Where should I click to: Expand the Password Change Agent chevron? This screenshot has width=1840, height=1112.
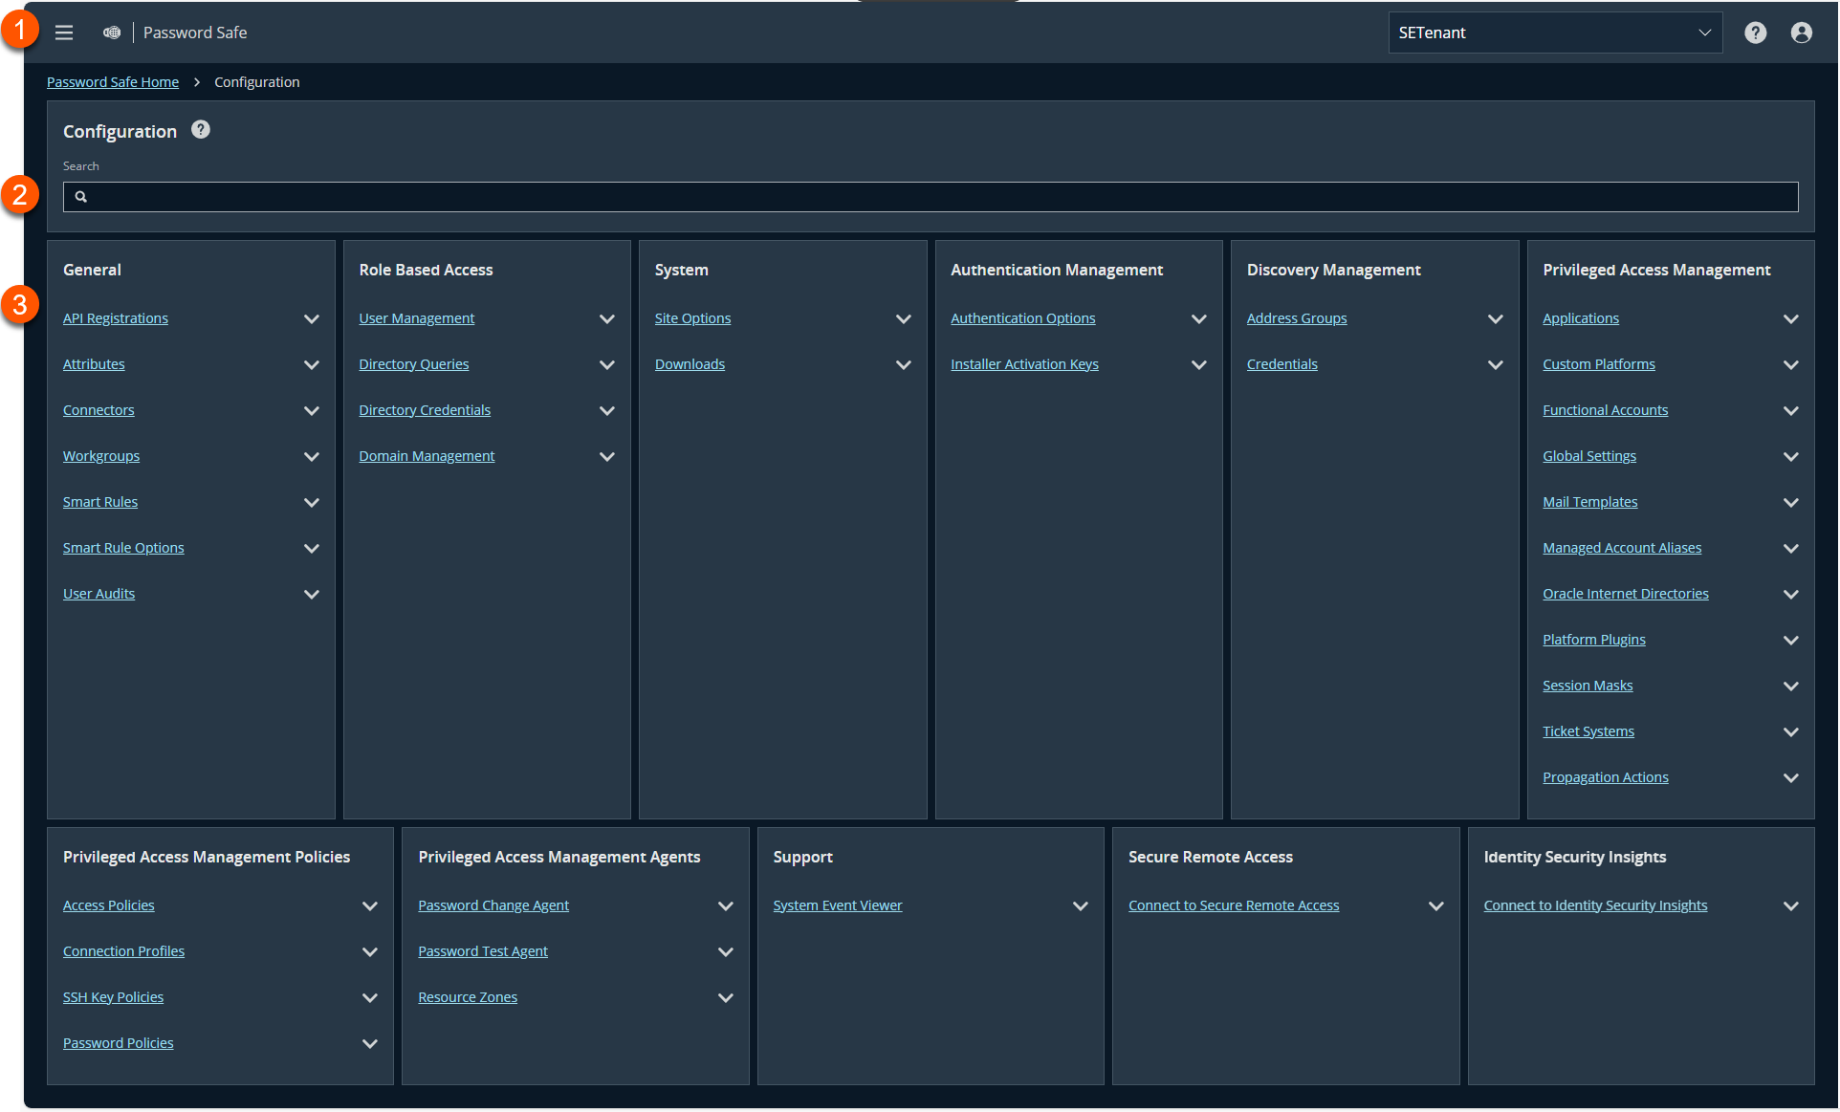725,905
